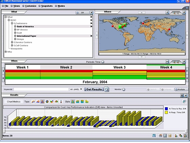190x143 pixels.
Task: Select the pie chart type icon
Action: 47,102
